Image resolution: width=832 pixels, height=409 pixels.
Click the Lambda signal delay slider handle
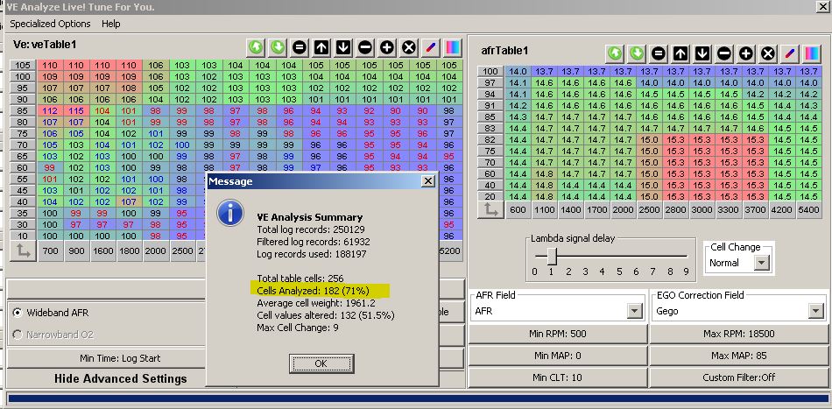tap(551, 255)
